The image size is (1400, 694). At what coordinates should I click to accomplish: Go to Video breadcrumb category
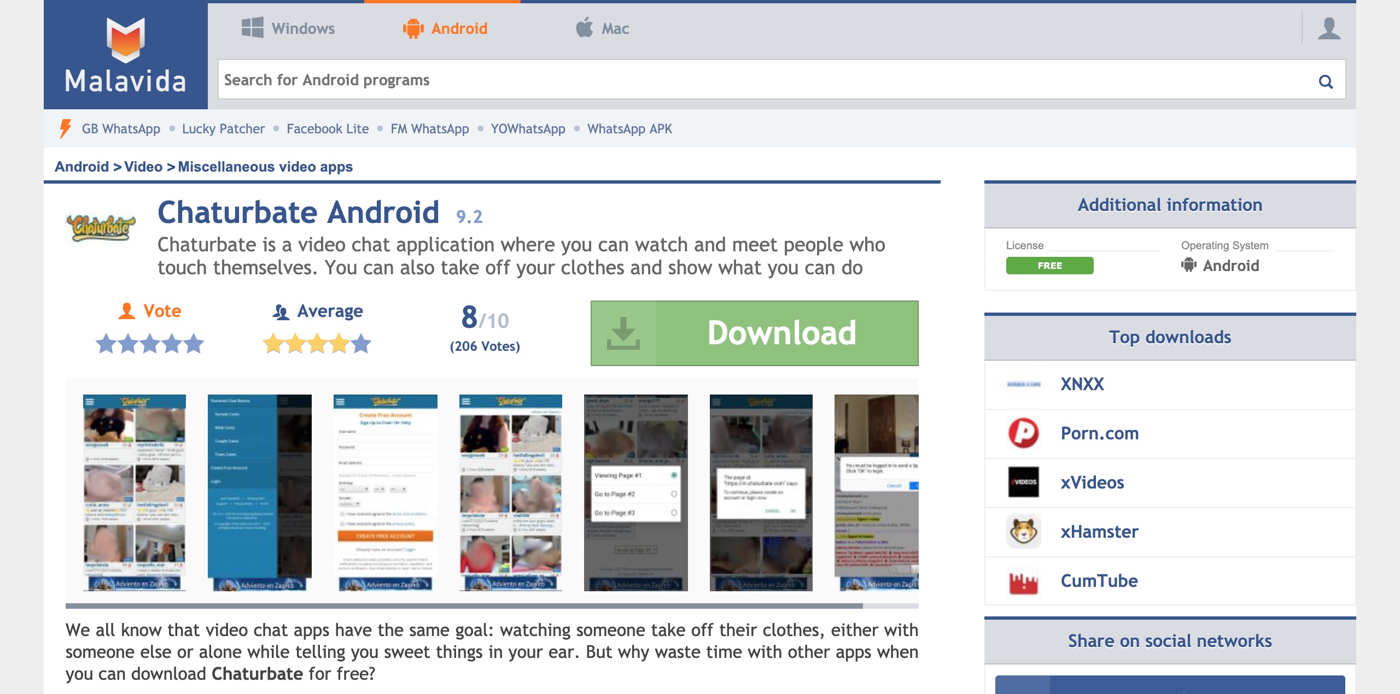143,167
